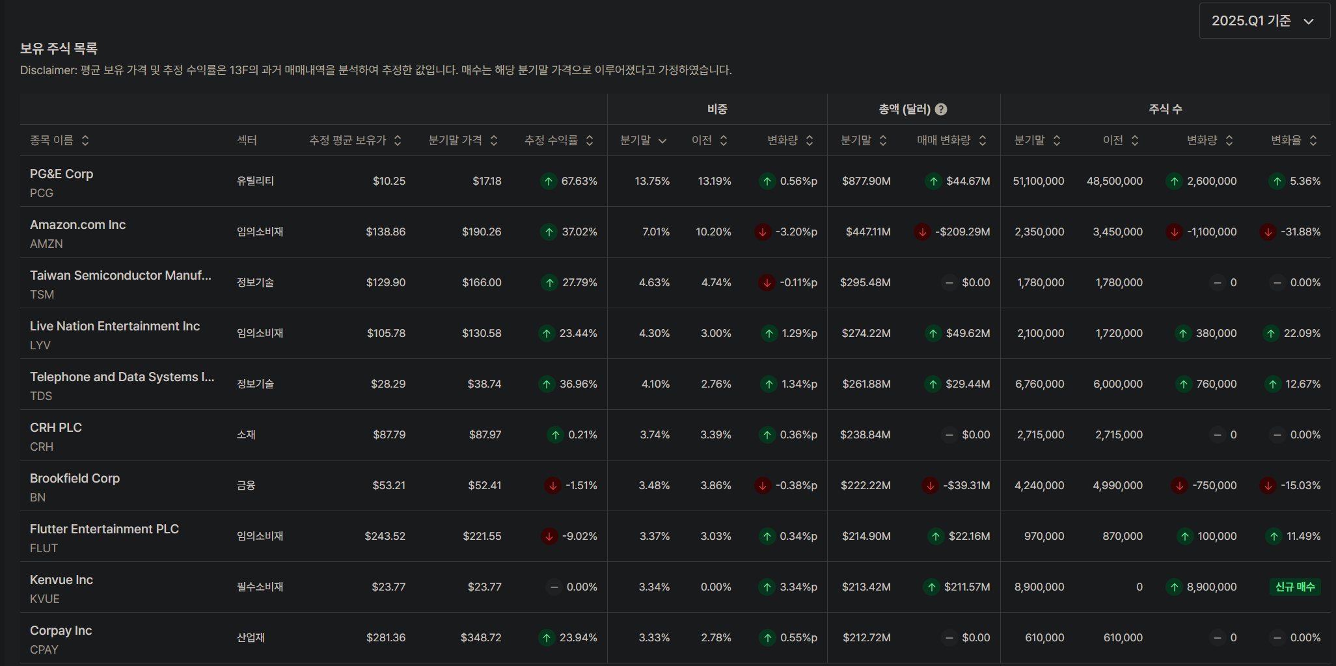Click the 51,100,000 share count cell
Screen dimensions: 1336x666
tap(1039, 181)
